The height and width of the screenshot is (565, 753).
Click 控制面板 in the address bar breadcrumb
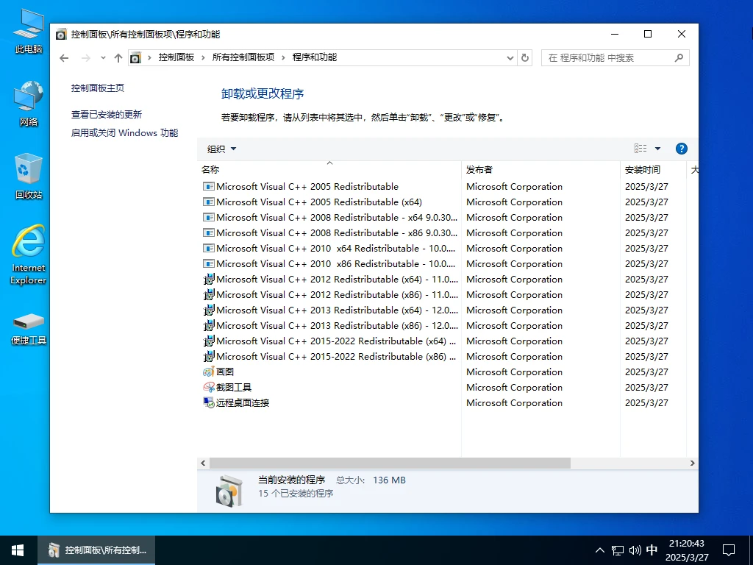pyautogui.click(x=177, y=57)
